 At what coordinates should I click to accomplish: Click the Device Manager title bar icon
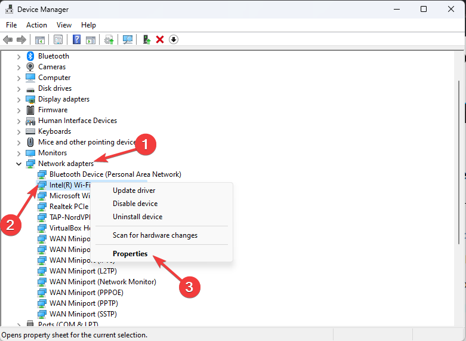tap(9, 9)
